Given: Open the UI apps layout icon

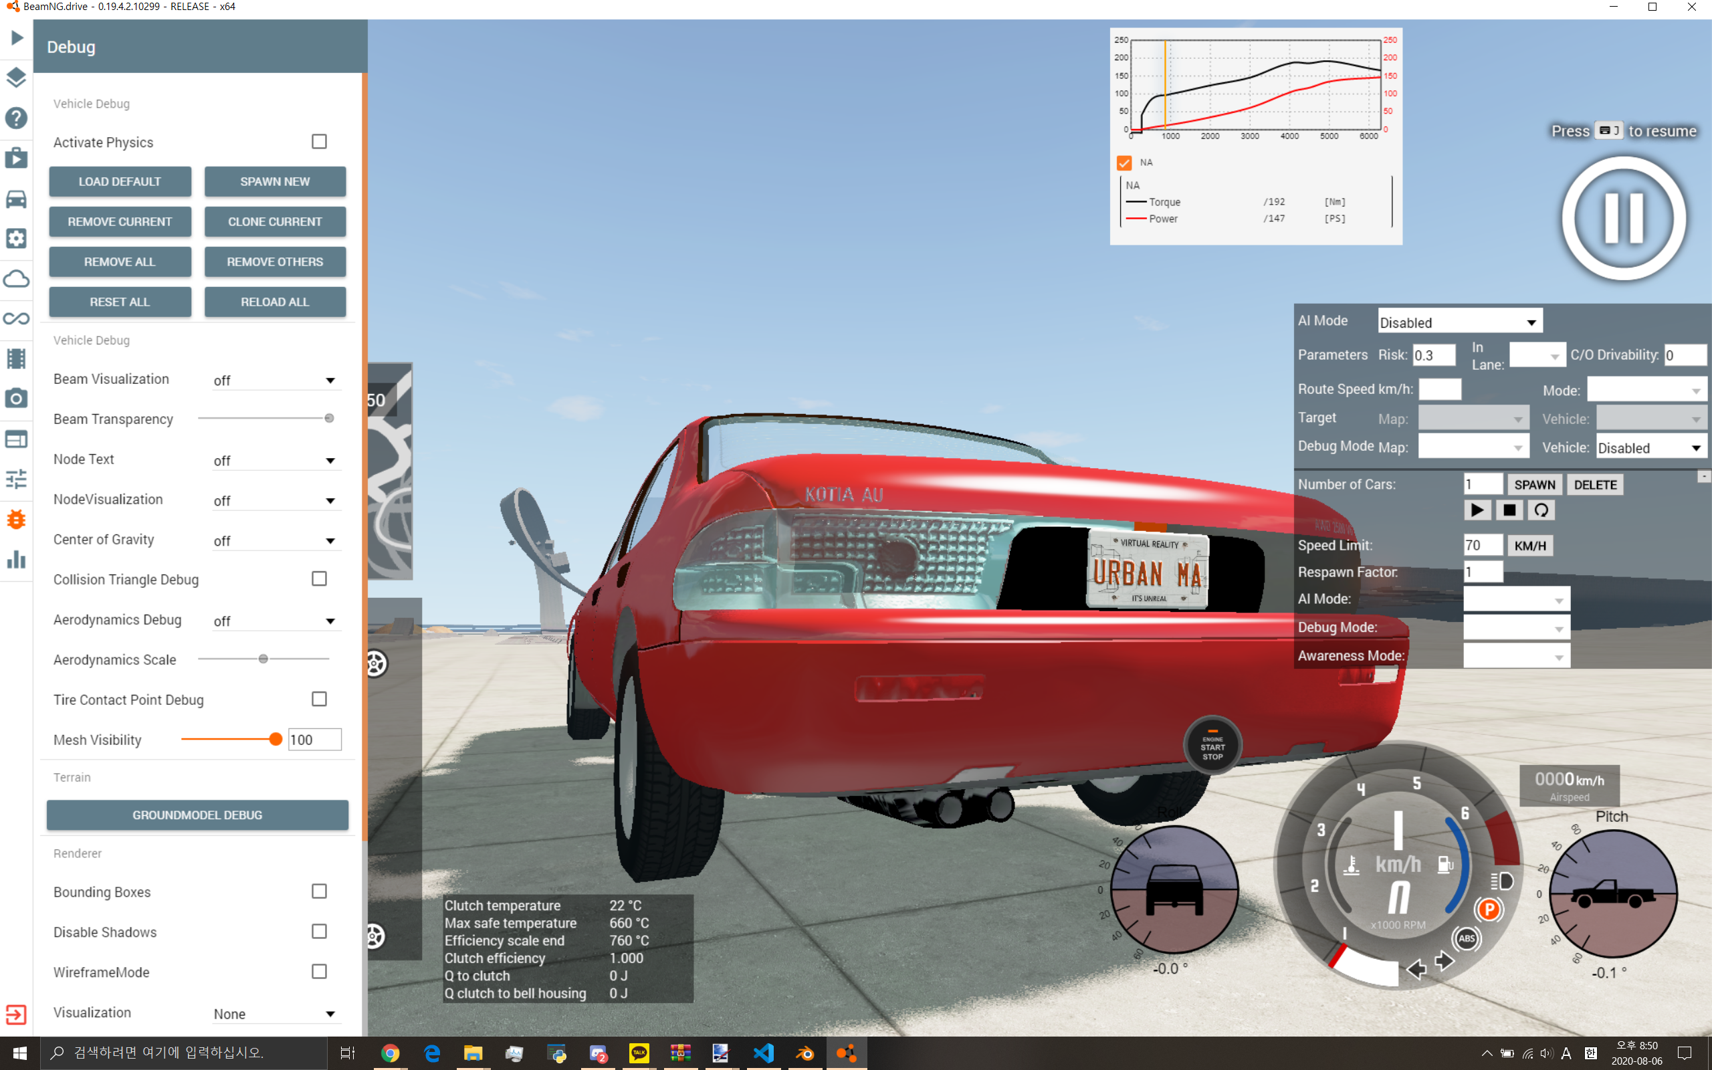Looking at the screenshot, I should coord(16,439).
